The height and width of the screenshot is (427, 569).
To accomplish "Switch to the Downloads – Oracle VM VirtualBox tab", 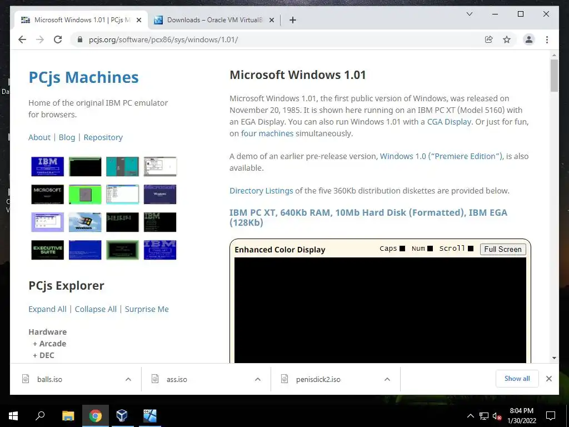I will click(x=214, y=20).
